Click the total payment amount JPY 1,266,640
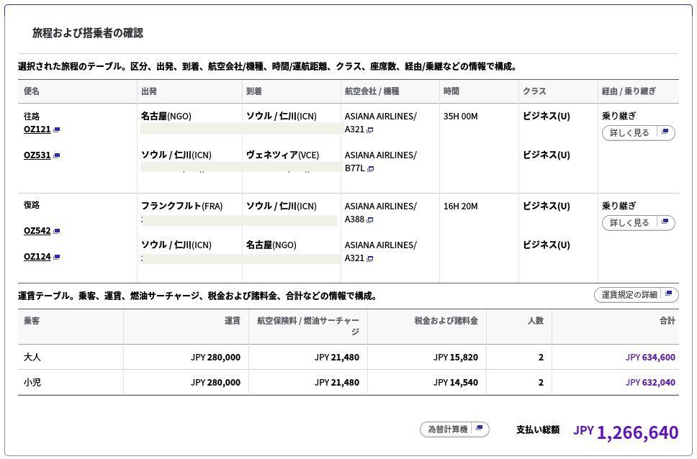Screen dimensions: 697x459 626,432
